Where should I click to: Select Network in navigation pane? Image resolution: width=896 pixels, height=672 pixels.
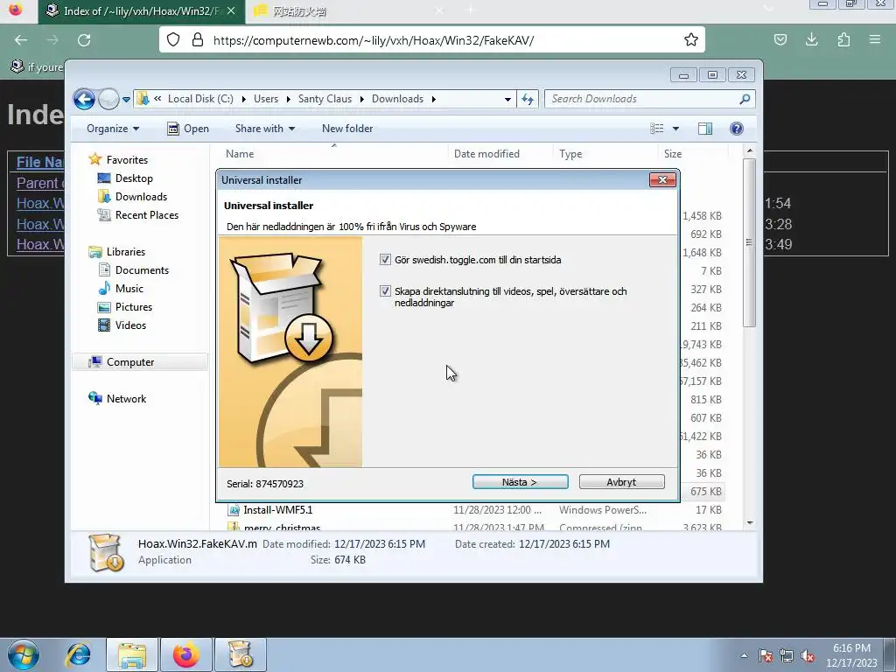pos(117,398)
